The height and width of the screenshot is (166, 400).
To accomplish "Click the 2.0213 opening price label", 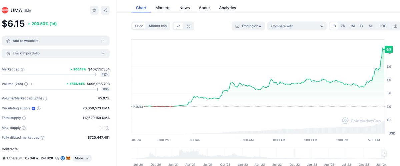I will (138, 107).
